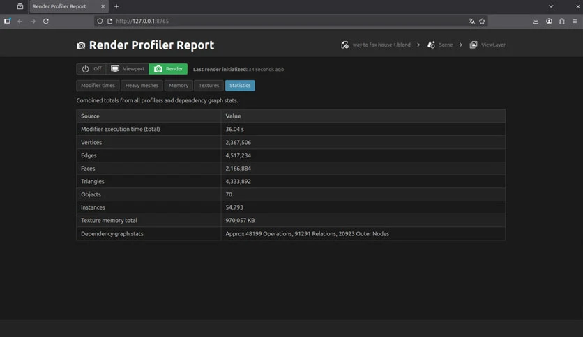Screen dimensions: 583x337
Task: Click the 2,166,884 faces value
Action: click(238, 168)
